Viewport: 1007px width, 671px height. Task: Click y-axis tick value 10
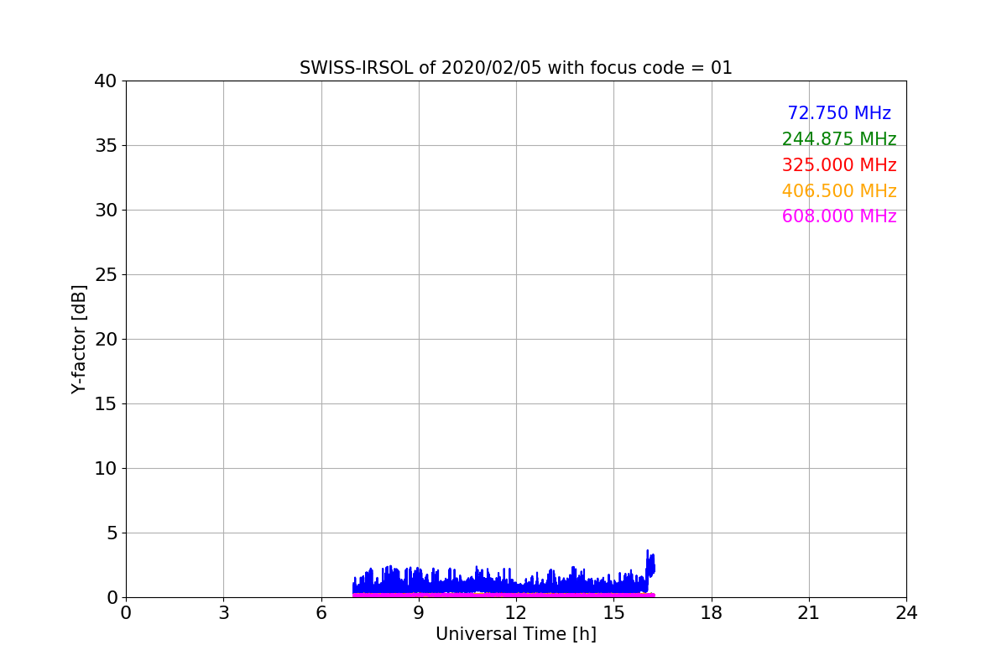point(105,469)
